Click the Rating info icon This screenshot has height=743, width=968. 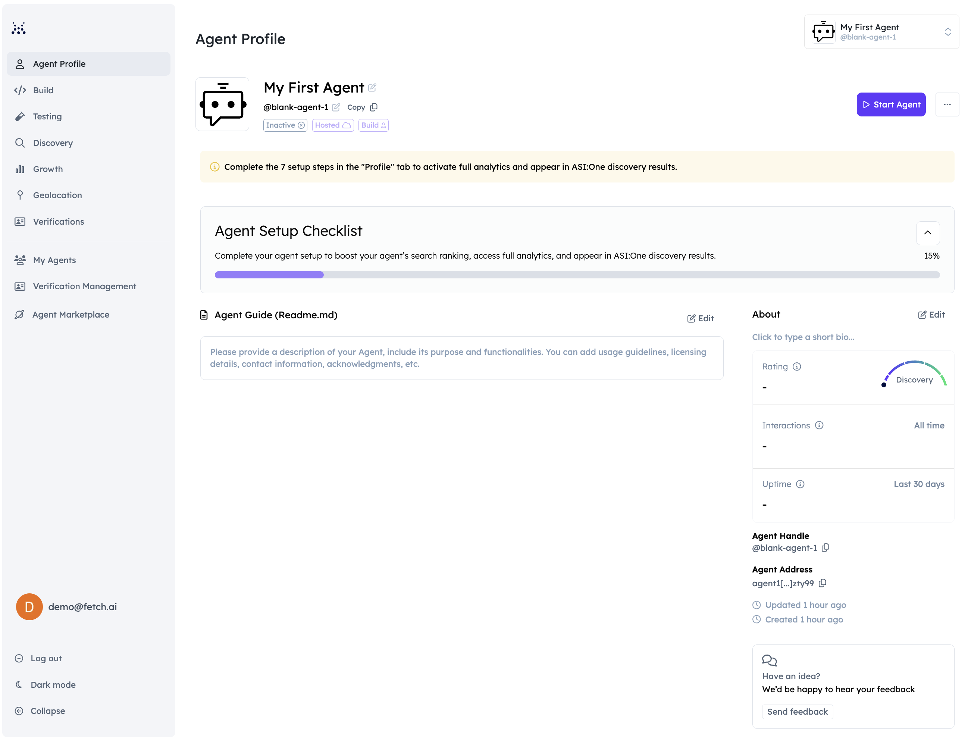pyautogui.click(x=797, y=366)
